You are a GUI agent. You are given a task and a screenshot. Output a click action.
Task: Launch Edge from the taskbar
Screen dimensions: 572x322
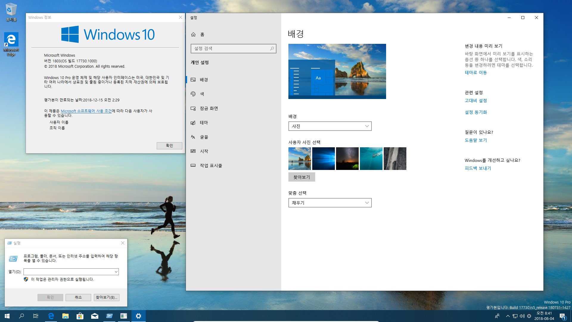tap(51, 316)
